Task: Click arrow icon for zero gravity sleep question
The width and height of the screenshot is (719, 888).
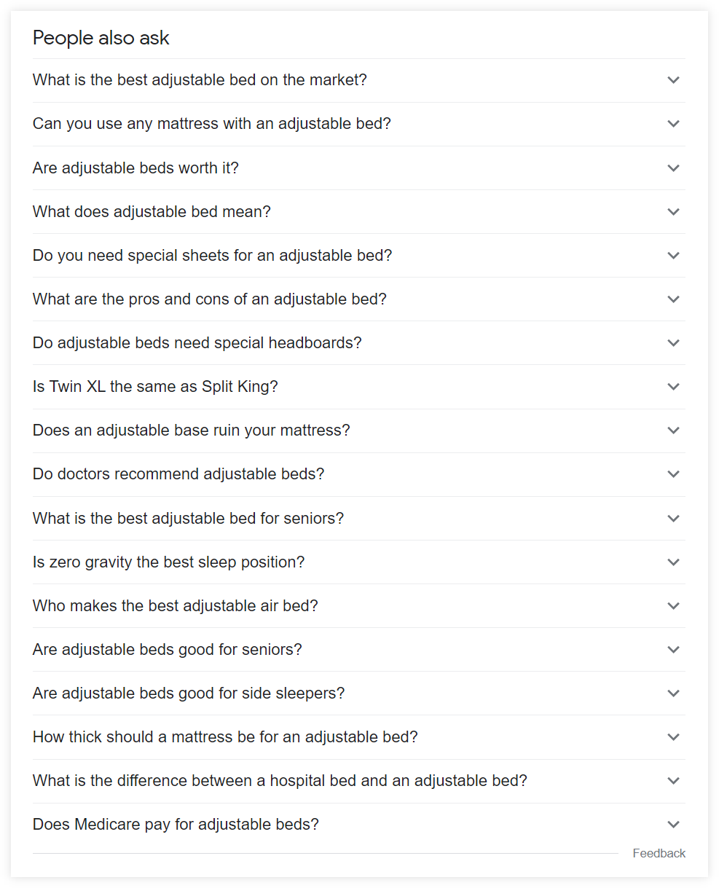Action: (673, 562)
